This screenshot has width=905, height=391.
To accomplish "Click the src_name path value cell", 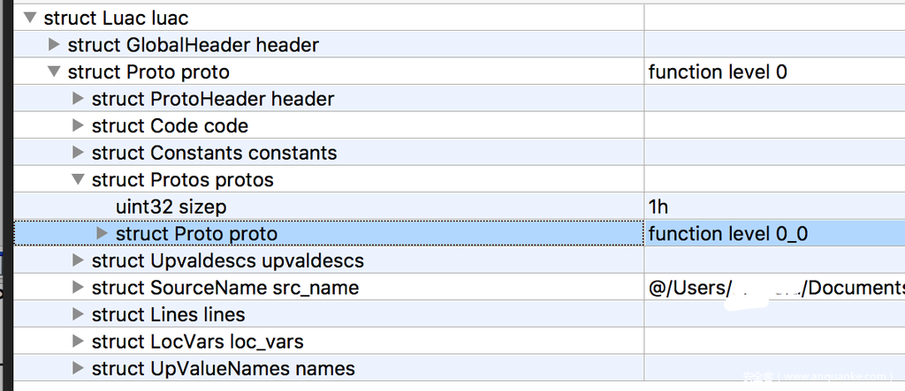I will point(776,288).
